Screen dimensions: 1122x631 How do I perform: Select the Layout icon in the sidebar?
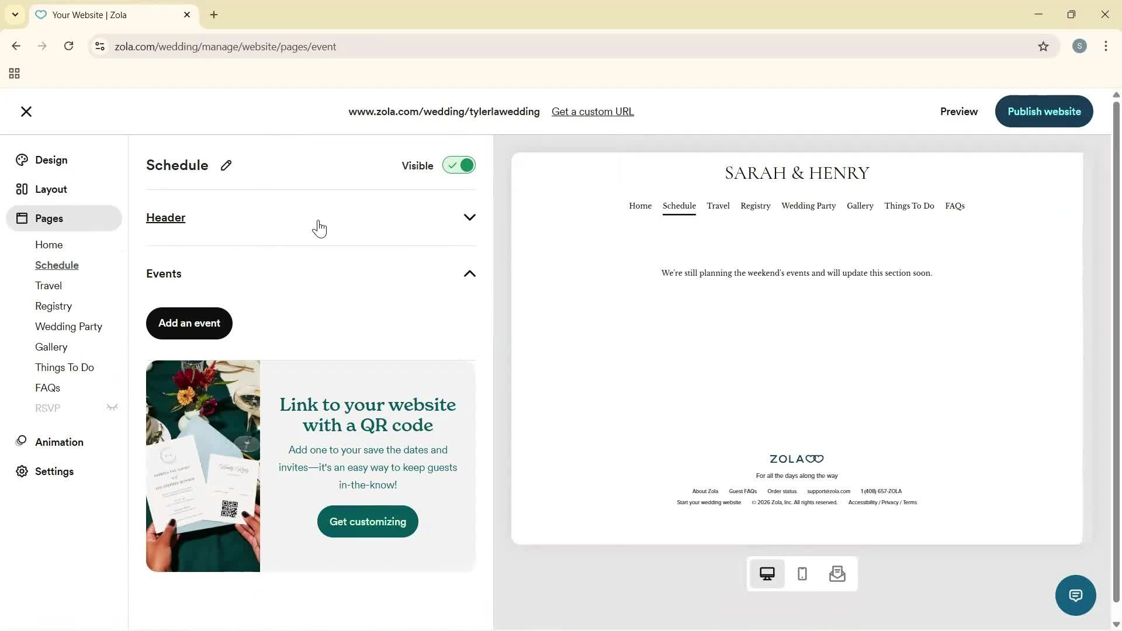point(22,189)
